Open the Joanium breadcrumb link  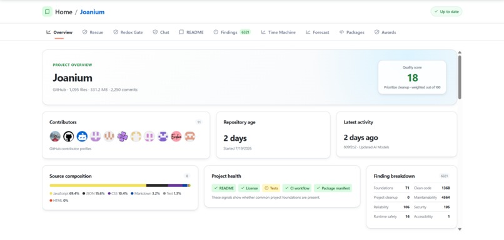92,12
